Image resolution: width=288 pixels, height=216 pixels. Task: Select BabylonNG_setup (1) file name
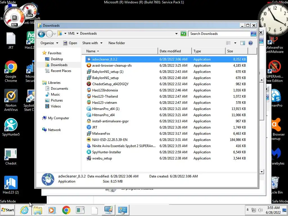point(108,72)
